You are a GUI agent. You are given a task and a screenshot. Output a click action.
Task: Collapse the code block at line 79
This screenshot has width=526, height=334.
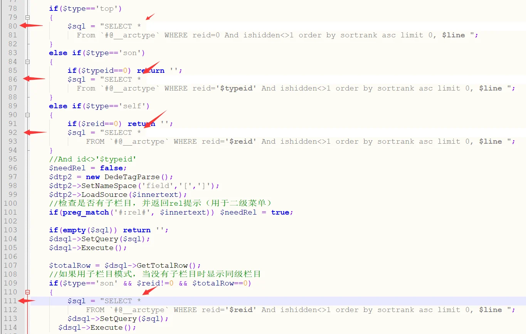click(27, 17)
